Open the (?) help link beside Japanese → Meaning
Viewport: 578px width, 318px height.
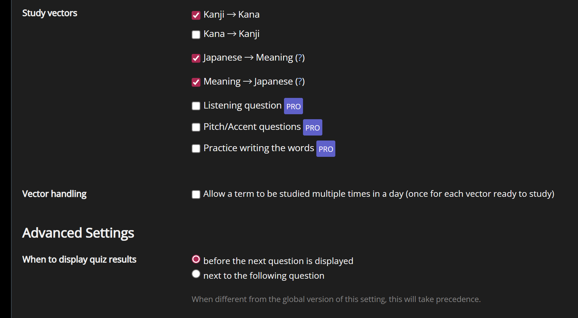pyautogui.click(x=300, y=58)
